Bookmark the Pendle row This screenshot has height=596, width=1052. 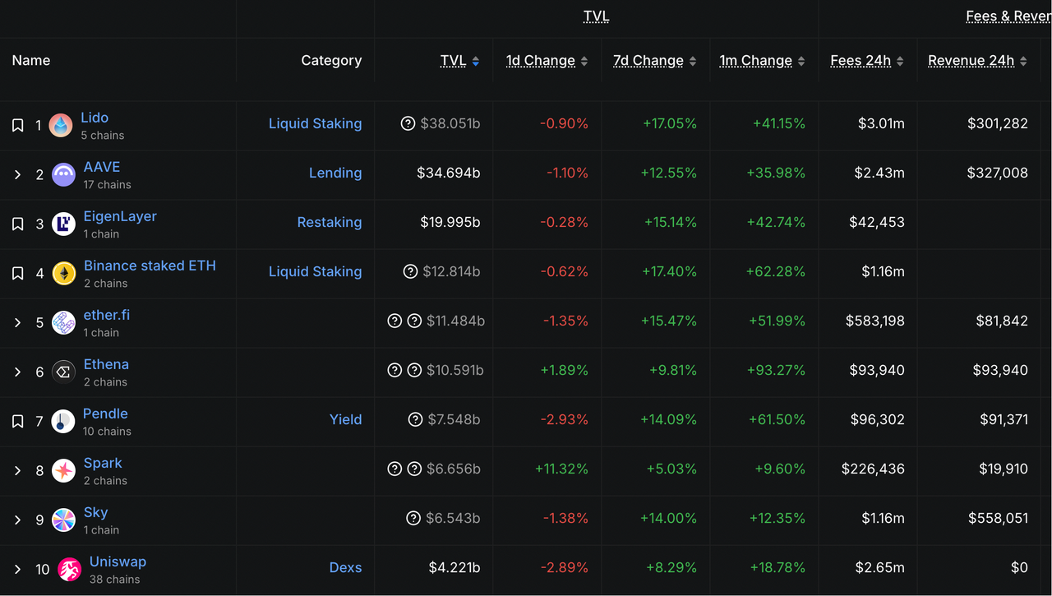(17, 421)
